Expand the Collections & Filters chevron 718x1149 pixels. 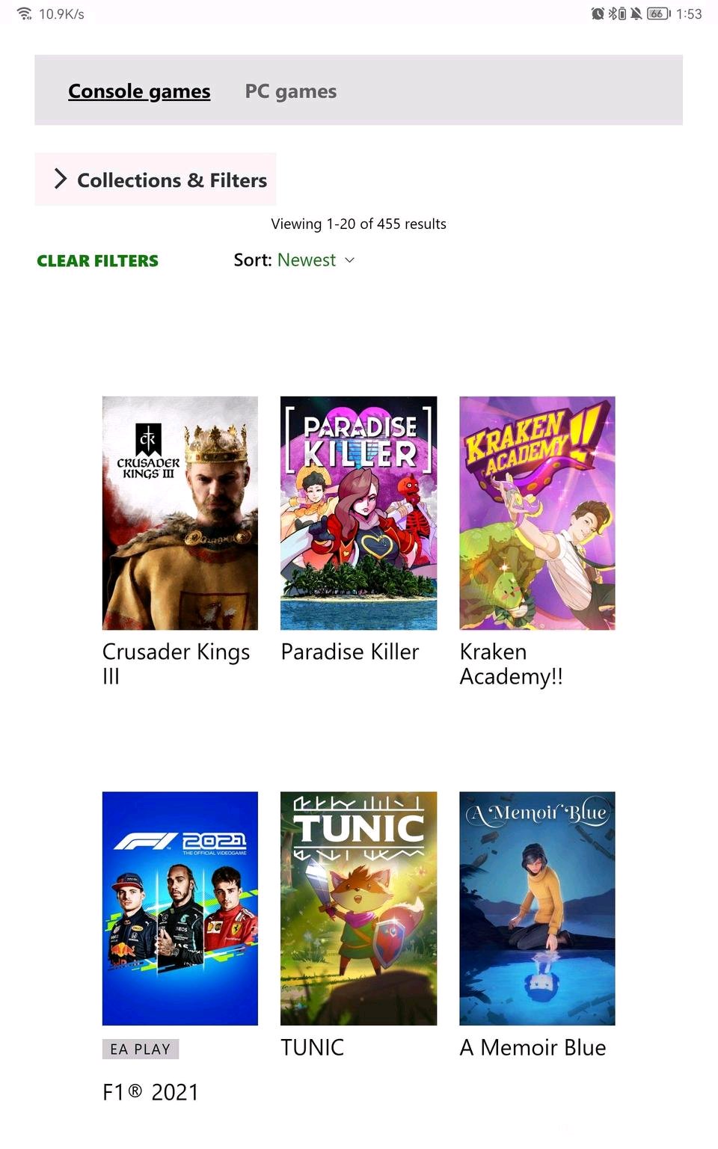click(61, 179)
